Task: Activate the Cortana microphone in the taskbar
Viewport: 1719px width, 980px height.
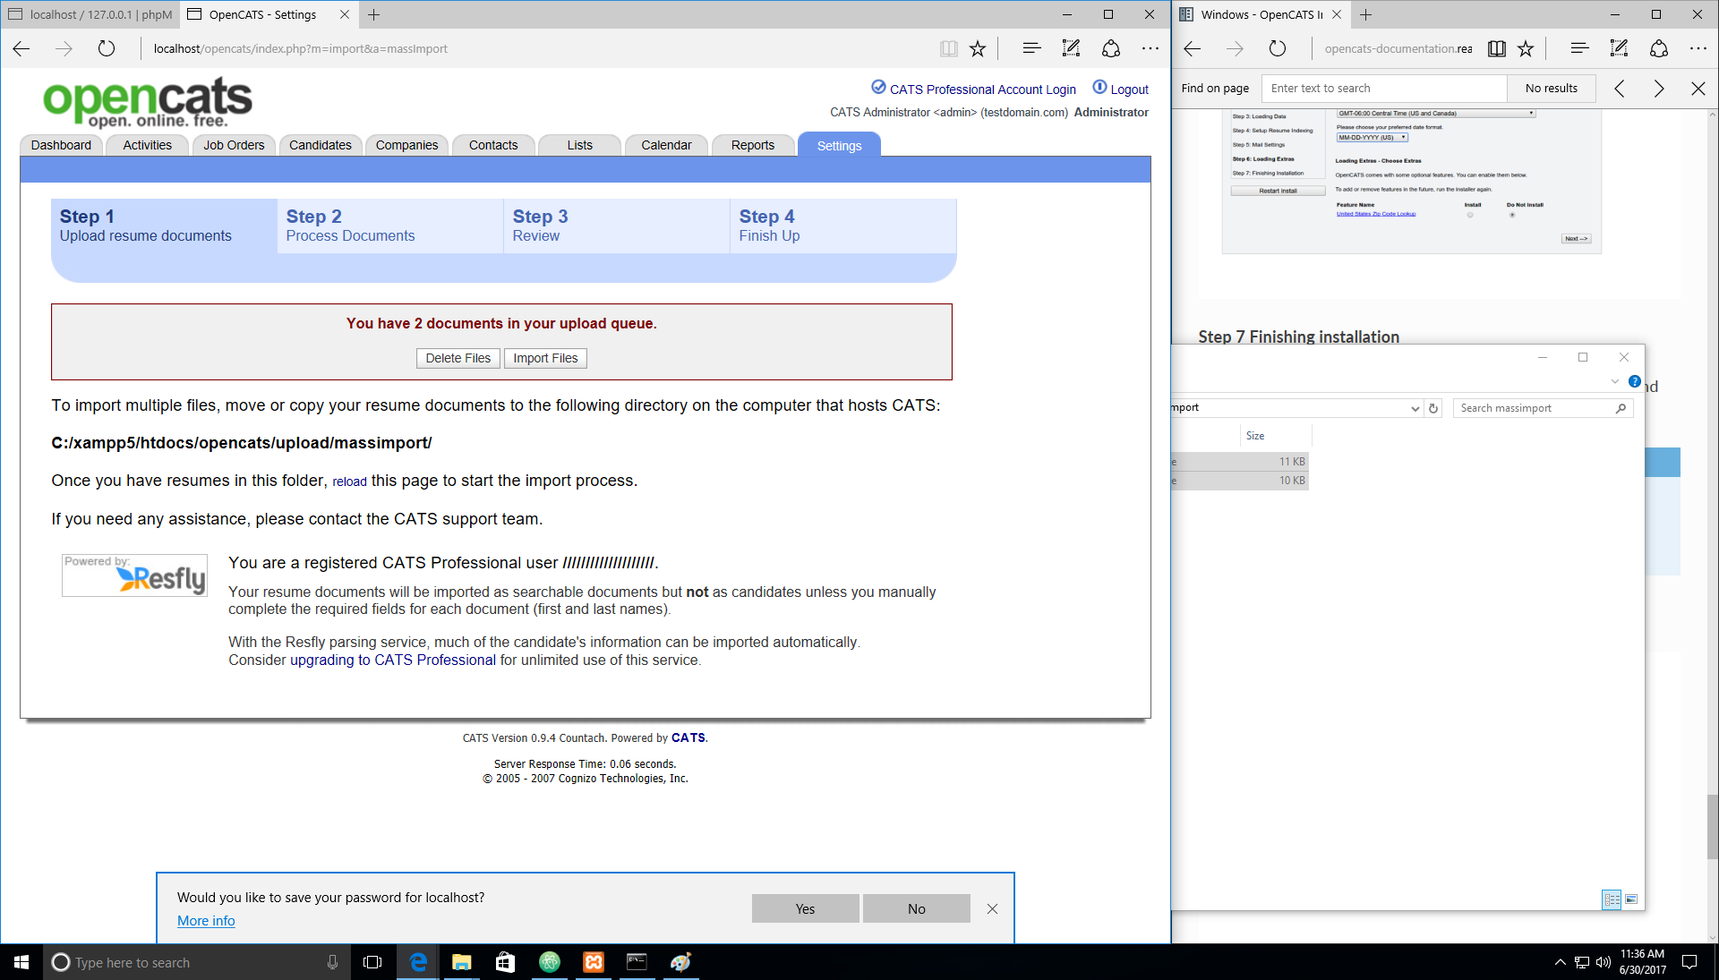Action: coord(332,962)
